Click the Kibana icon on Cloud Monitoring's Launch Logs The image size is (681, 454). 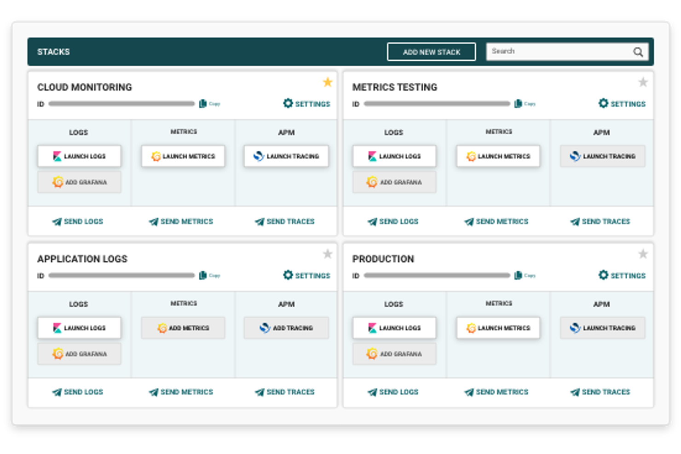point(58,156)
